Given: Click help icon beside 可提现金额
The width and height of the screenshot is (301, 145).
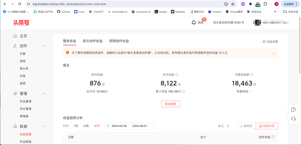Looking at the screenshot, I should click(251, 75).
